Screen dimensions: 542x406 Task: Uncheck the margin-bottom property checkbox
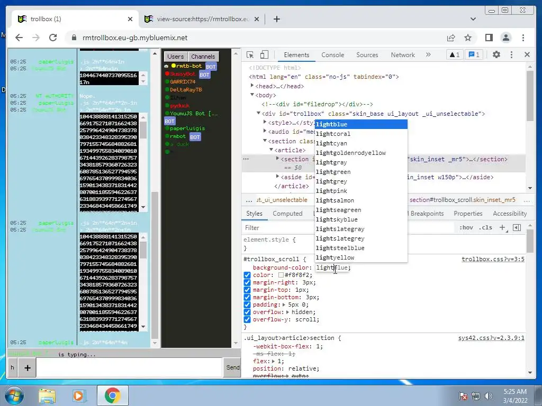tap(247, 297)
